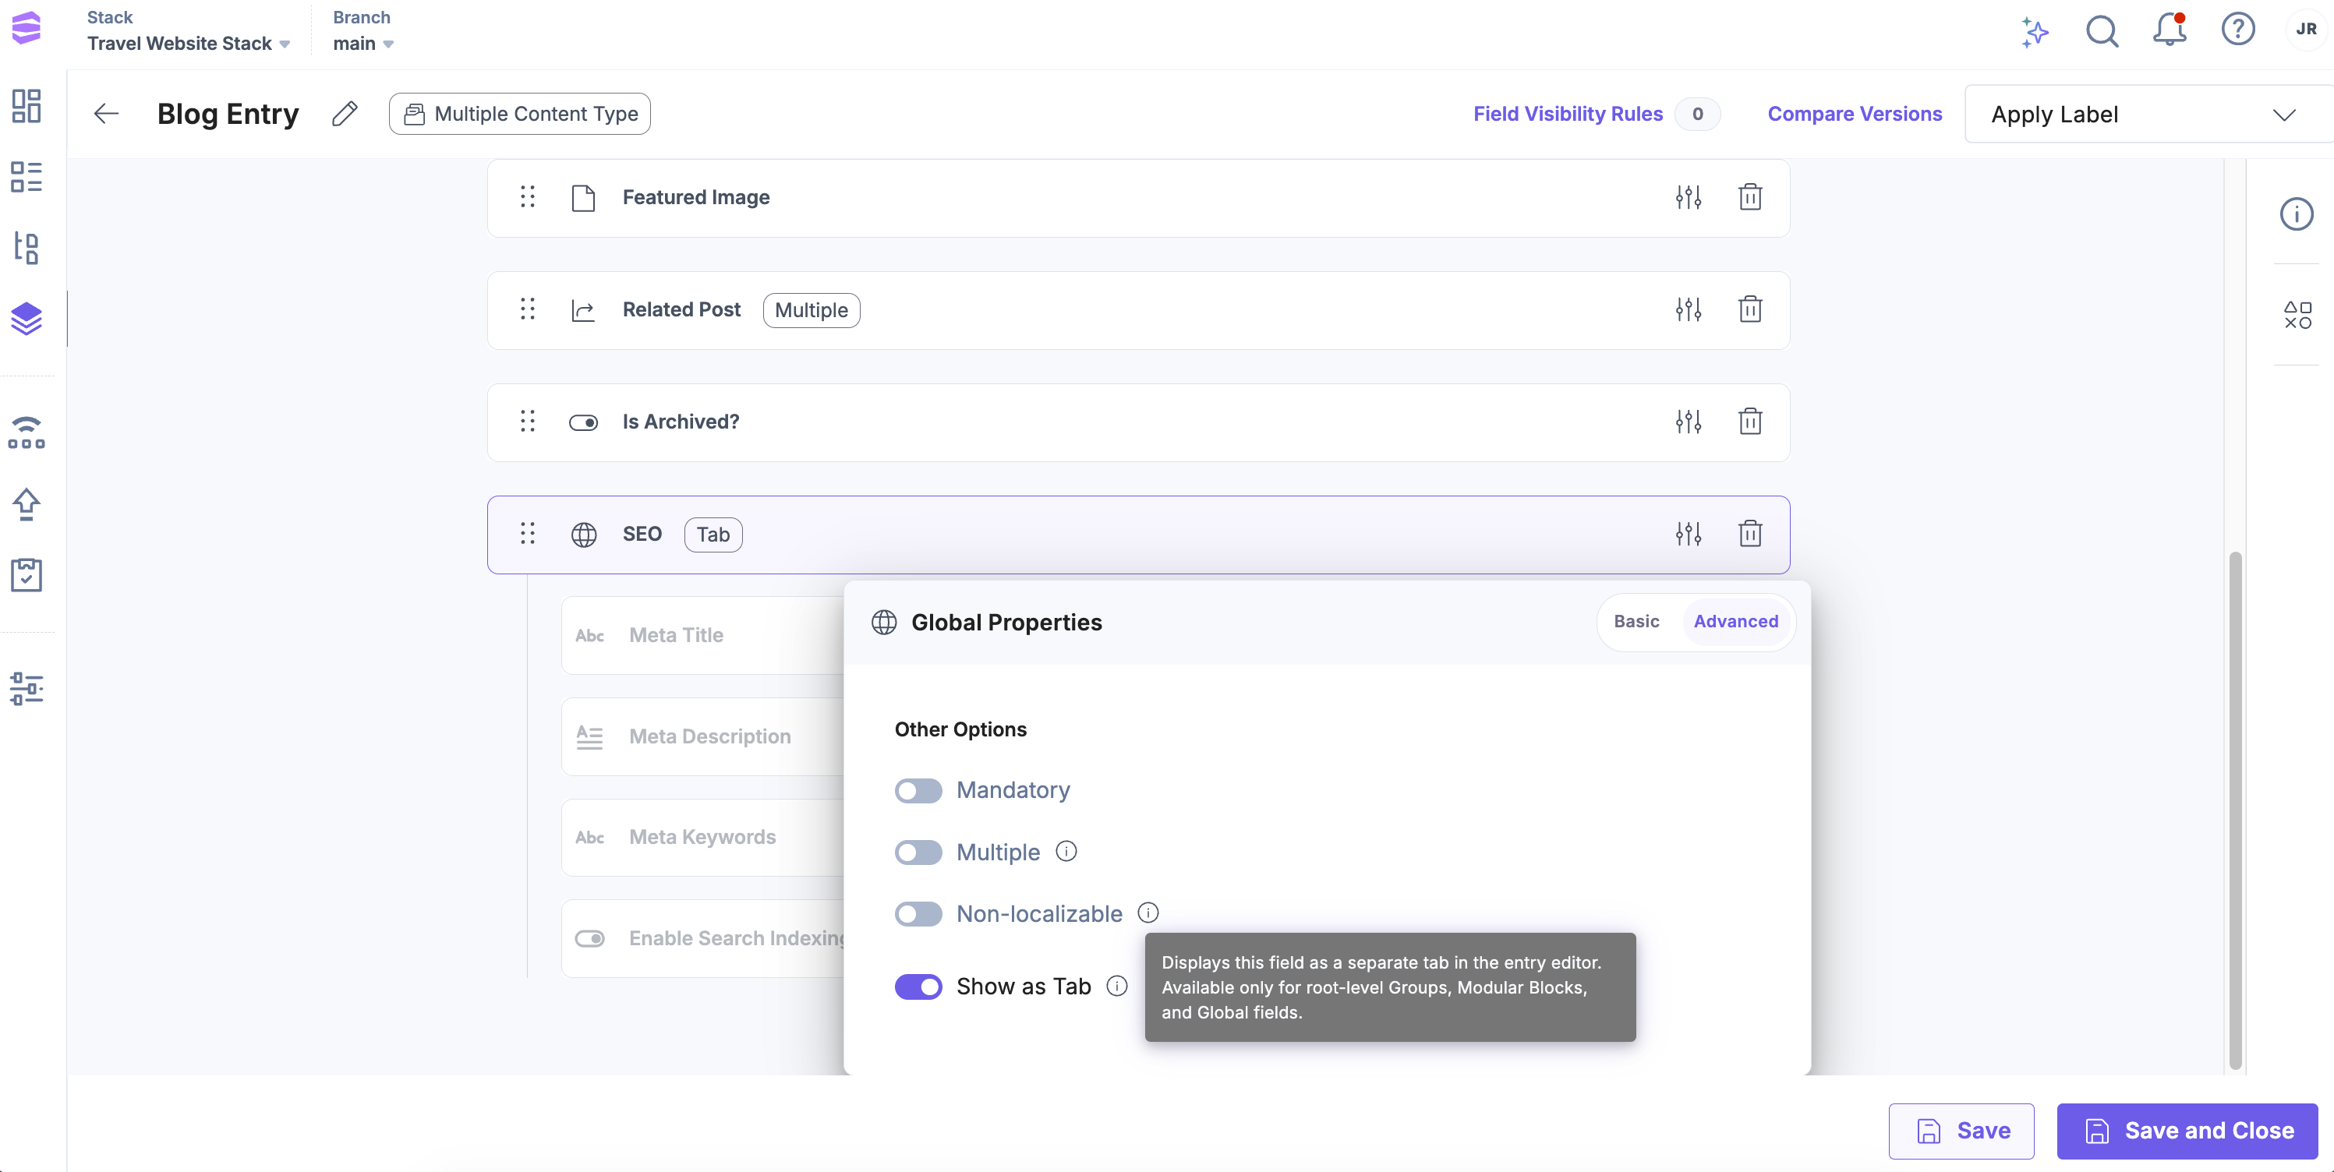Open the notifications bell
Image resolution: width=2334 pixels, height=1172 pixels.
[2169, 30]
